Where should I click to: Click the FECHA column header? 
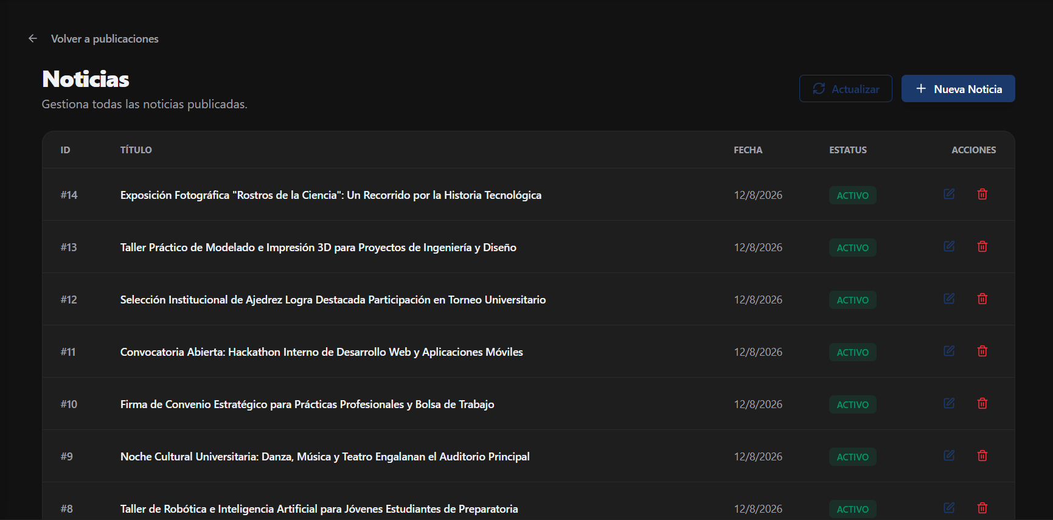point(748,150)
